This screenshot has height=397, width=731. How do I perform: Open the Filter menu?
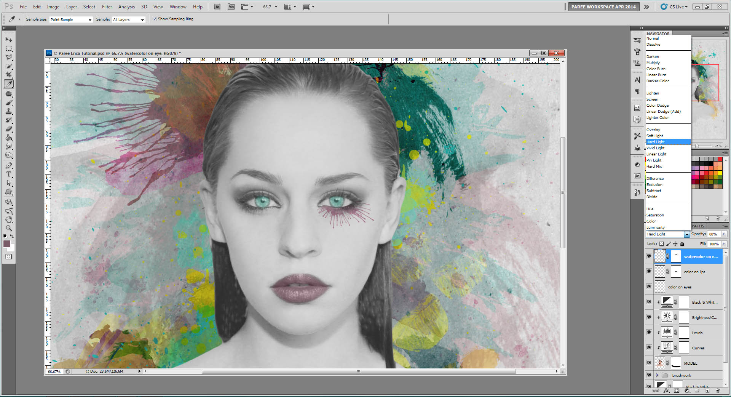[107, 7]
